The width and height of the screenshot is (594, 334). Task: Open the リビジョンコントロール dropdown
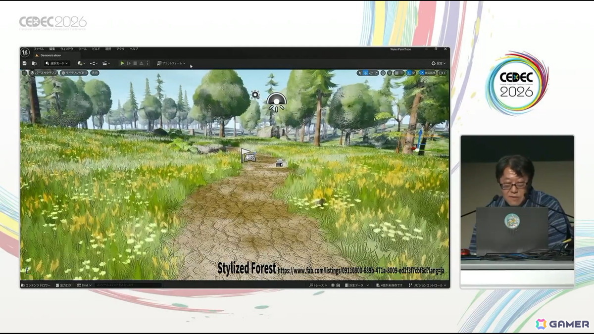point(428,286)
